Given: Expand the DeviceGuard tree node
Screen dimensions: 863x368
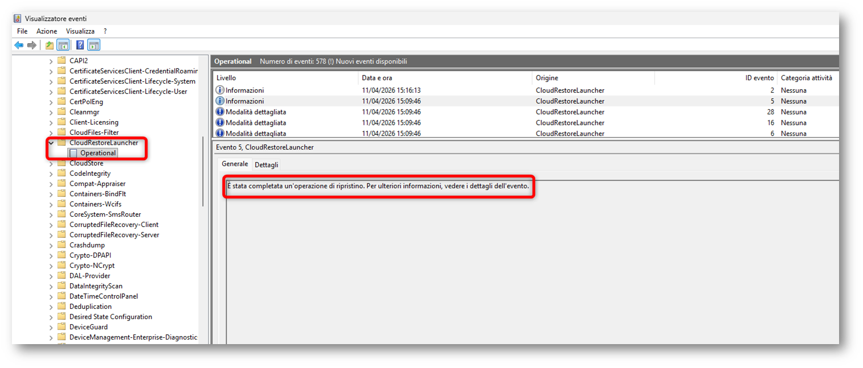Looking at the screenshot, I should click(x=51, y=327).
